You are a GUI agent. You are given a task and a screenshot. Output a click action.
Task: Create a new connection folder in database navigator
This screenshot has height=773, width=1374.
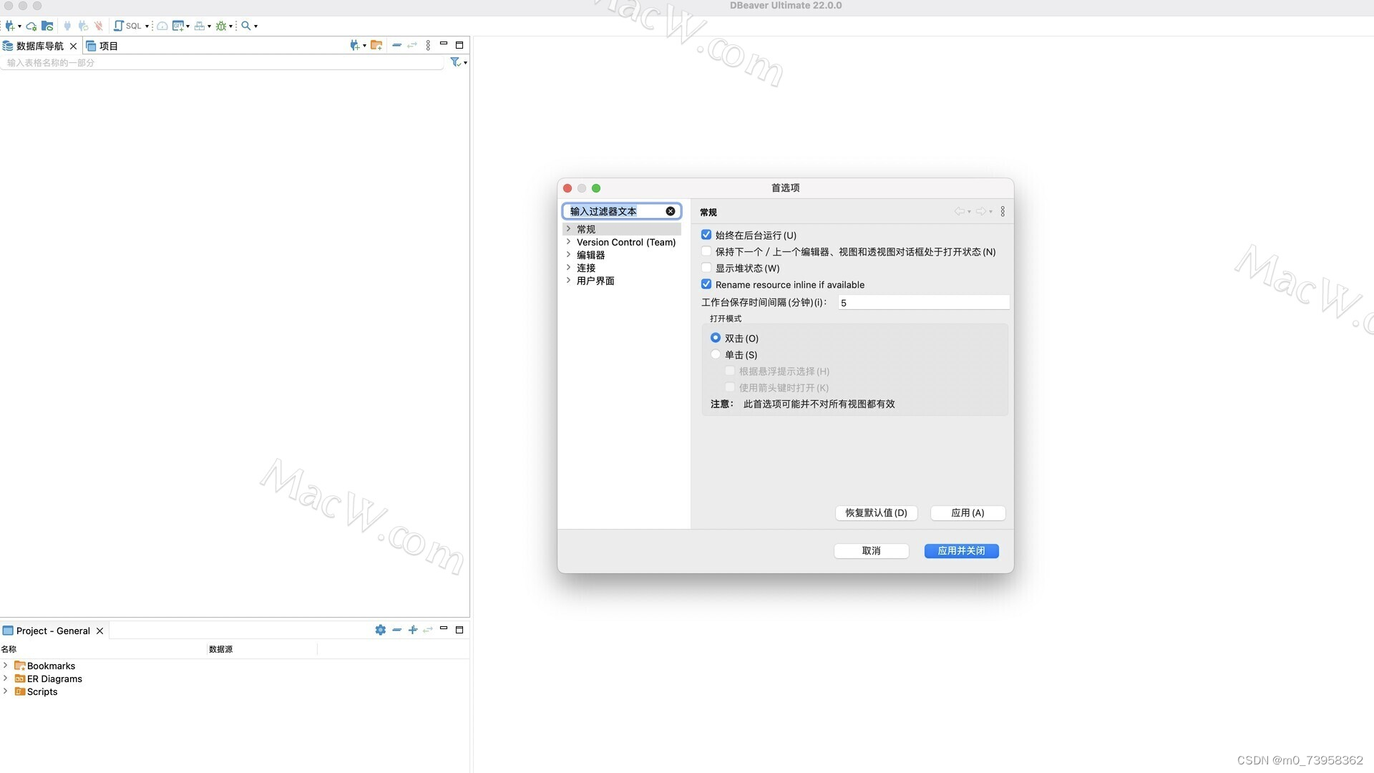point(377,44)
